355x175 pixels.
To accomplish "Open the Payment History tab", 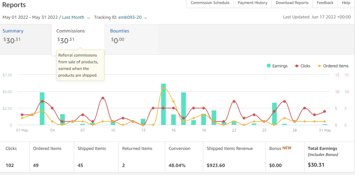I will coord(252,3).
